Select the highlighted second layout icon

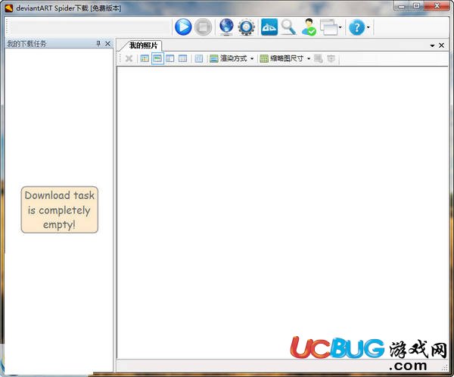[157, 58]
